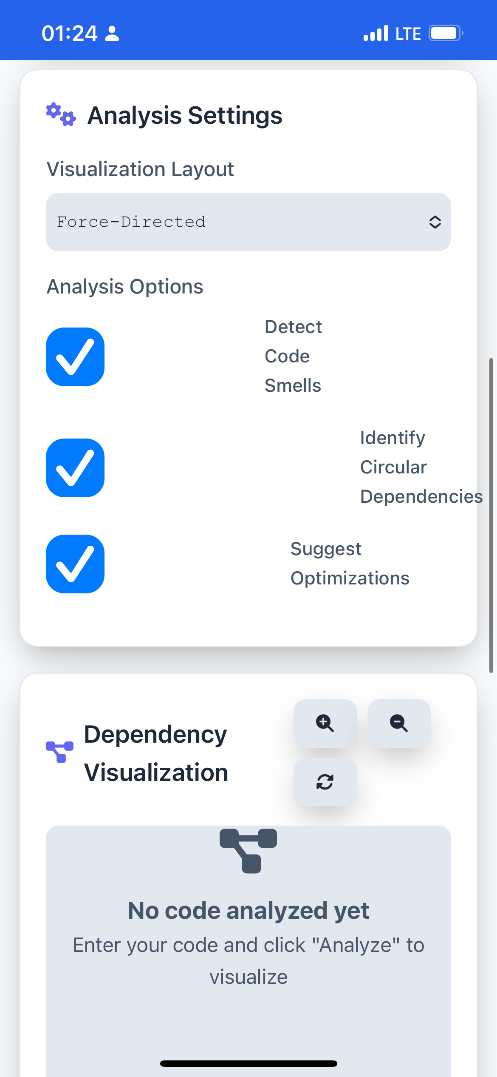Tap the home indicator bar at bottom
Screen dimensions: 497x1077
click(x=248, y=1063)
